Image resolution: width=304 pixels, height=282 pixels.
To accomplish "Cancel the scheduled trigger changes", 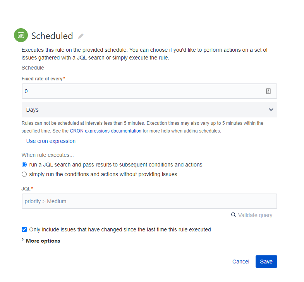I will pos(241,262).
